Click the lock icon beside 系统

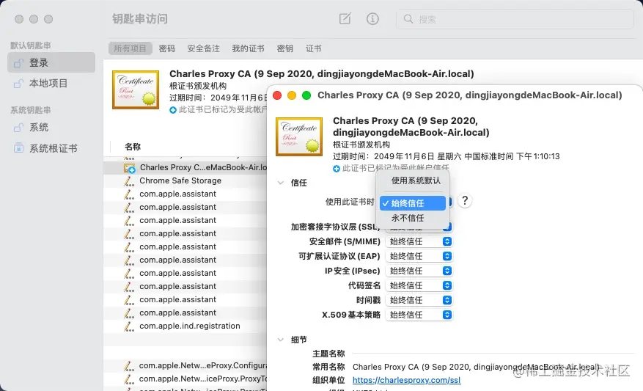pyautogui.click(x=18, y=128)
